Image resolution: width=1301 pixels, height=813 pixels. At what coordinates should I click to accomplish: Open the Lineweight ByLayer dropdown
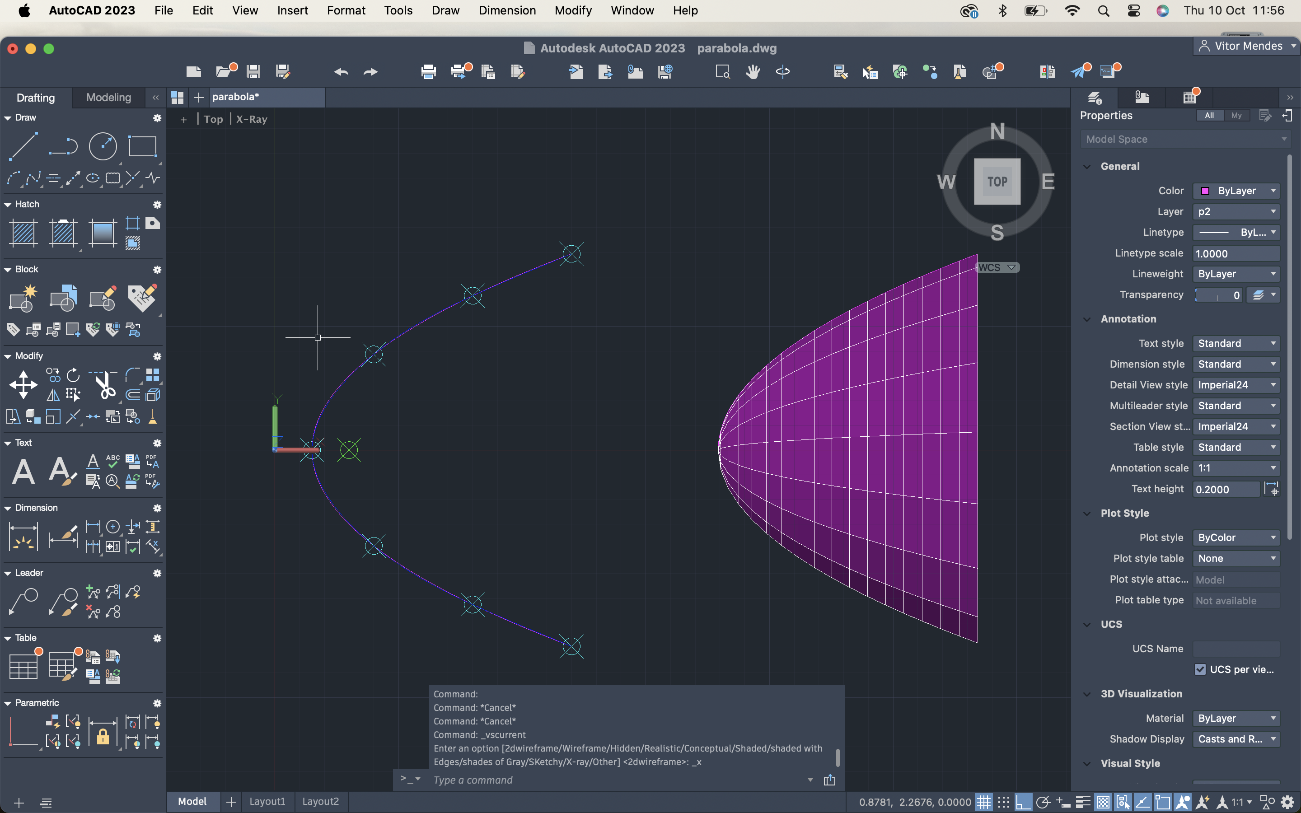[x=1236, y=274]
